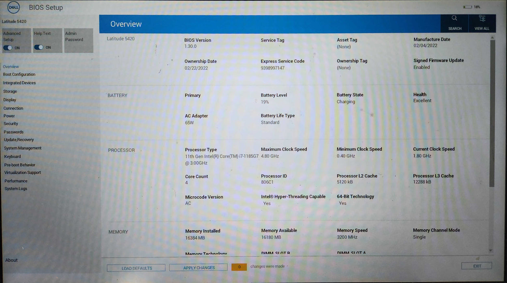The image size is (507, 283).
Task: Click Memory Installed 16384 MB
Action: [x=195, y=238]
